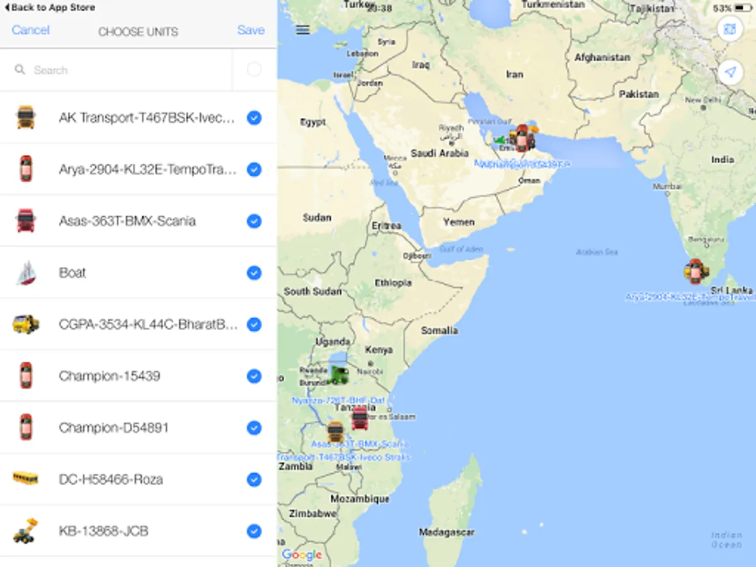
Task: Select the Asas-363T-BMX-Scania row text
Action: 127,221
